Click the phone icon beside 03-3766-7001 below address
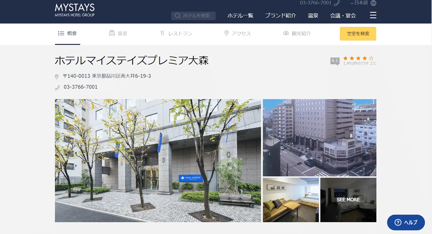 coord(57,87)
